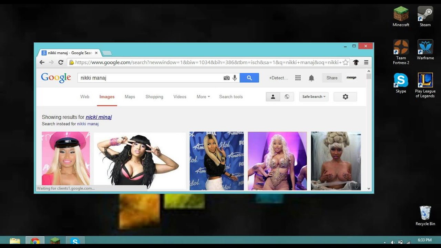Show personal results with person toggle

(273, 97)
